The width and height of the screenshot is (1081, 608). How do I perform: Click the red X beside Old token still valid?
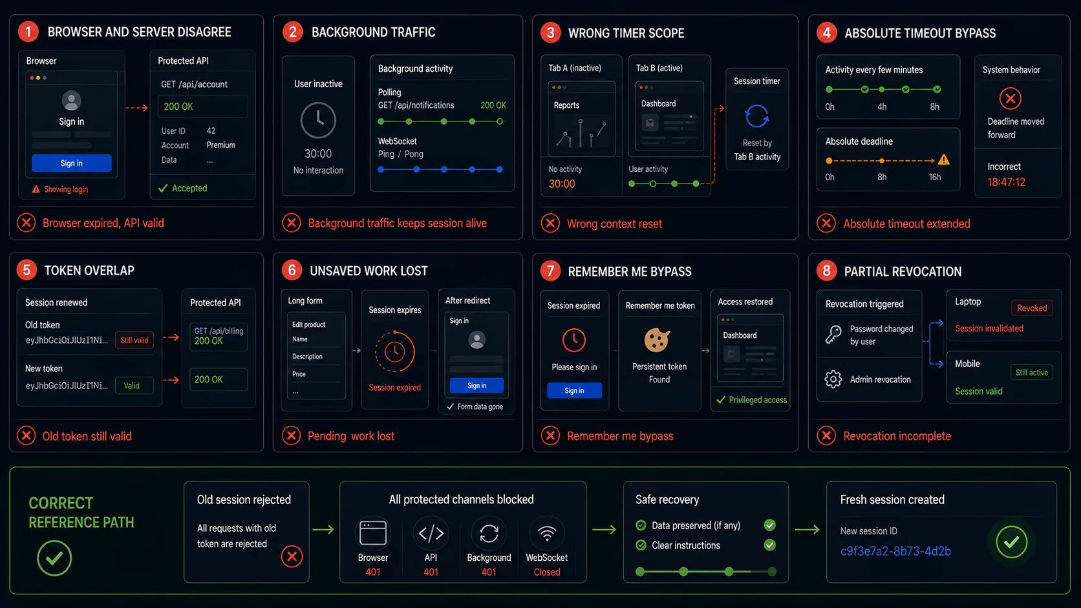pos(26,435)
